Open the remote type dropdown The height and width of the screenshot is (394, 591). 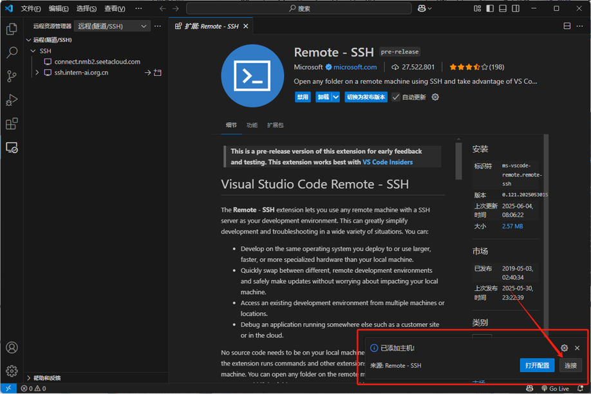[111, 26]
